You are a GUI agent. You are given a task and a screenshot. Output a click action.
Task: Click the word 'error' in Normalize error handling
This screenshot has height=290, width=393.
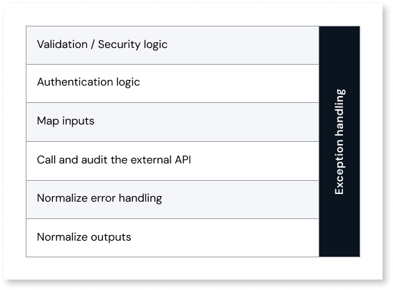pyautogui.click(x=103, y=198)
